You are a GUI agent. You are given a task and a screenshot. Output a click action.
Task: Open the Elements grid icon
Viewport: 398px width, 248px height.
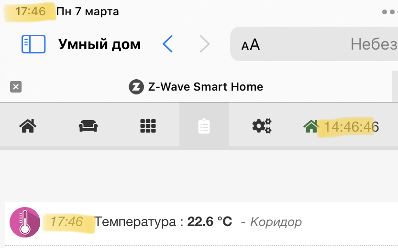click(148, 126)
